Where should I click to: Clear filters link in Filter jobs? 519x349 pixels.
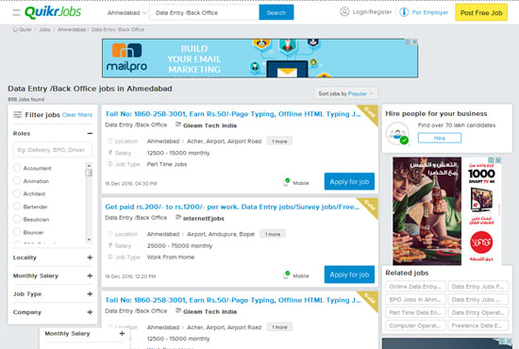77,115
